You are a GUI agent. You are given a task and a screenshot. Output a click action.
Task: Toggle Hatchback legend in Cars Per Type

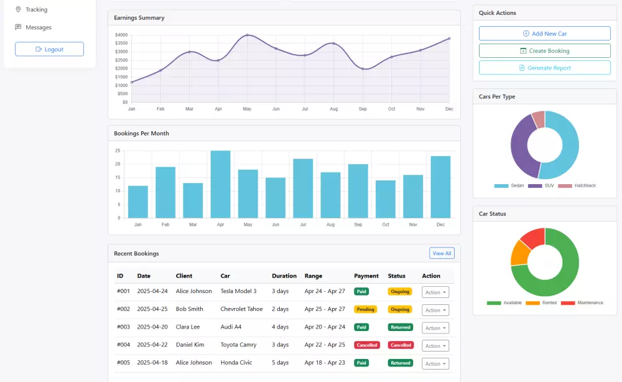(x=577, y=185)
